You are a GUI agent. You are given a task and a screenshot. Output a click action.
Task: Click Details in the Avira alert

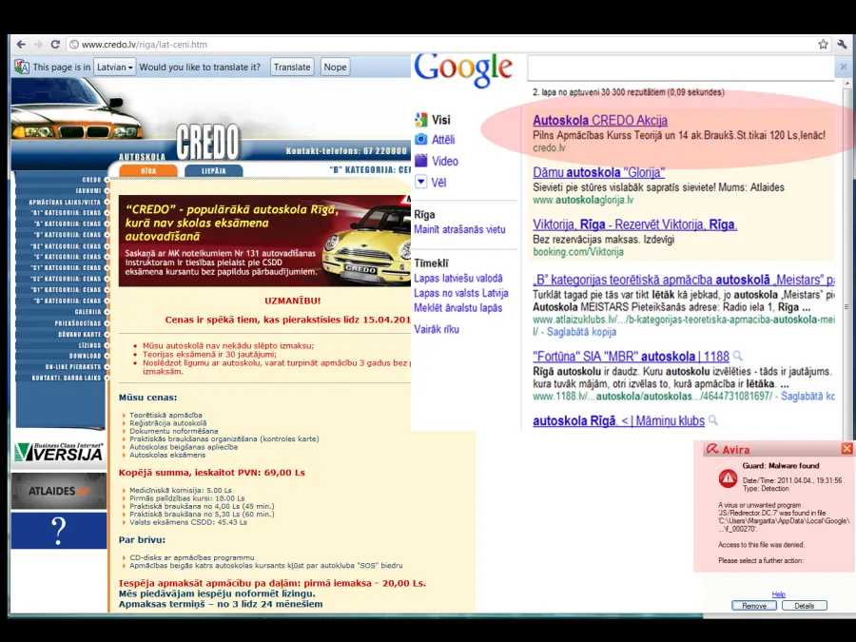[804, 606]
